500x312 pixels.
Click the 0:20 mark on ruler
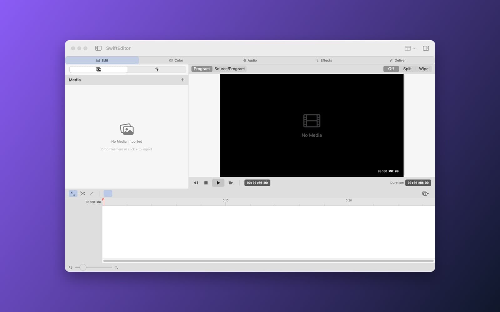(349, 200)
